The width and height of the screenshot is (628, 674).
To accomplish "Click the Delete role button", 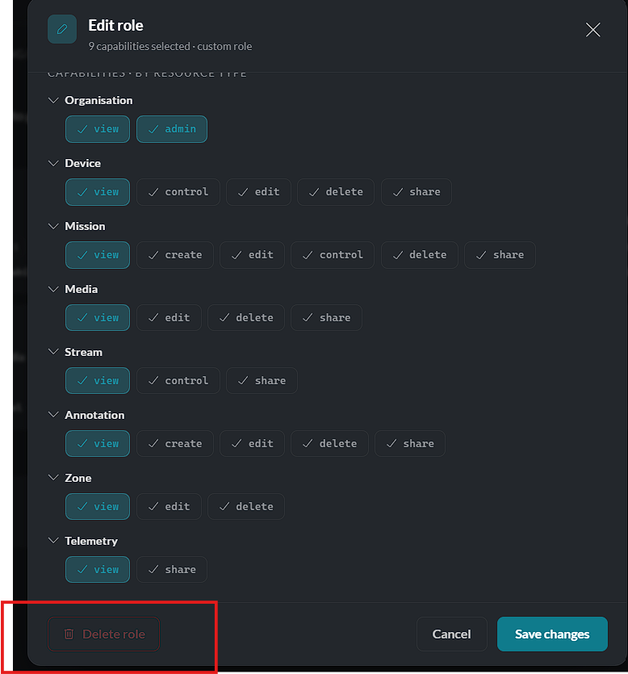I will (x=103, y=634).
